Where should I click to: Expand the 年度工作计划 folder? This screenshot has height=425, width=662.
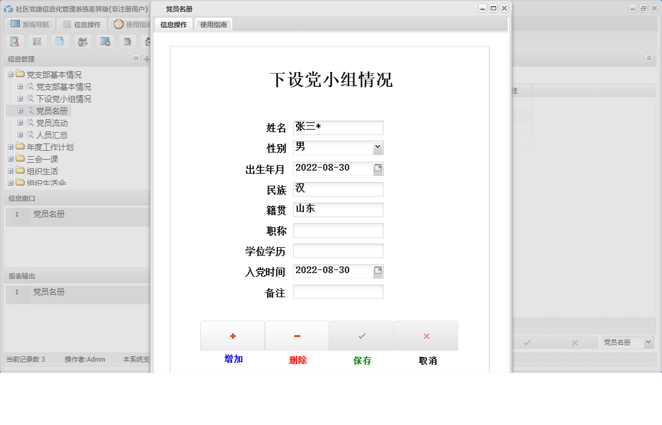coord(11,146)
